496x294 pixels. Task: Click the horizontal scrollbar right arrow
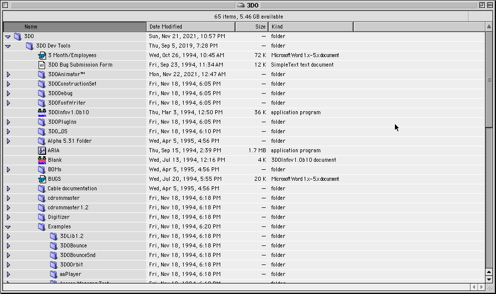point(481,287)
